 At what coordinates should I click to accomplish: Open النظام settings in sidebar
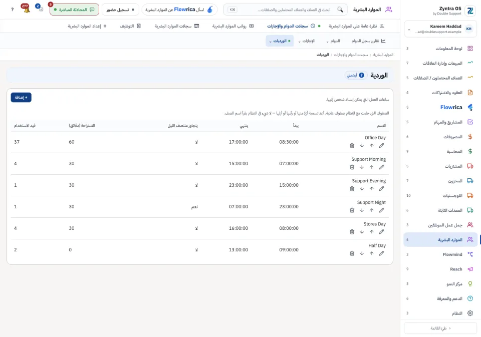[440, 313]
